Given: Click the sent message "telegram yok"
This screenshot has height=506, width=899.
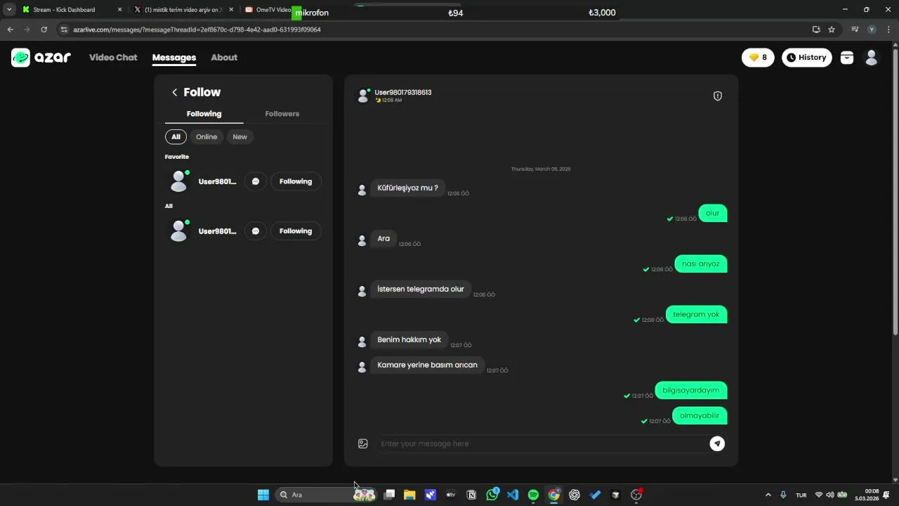Looking at the screenshot, I should click(696, 314).
